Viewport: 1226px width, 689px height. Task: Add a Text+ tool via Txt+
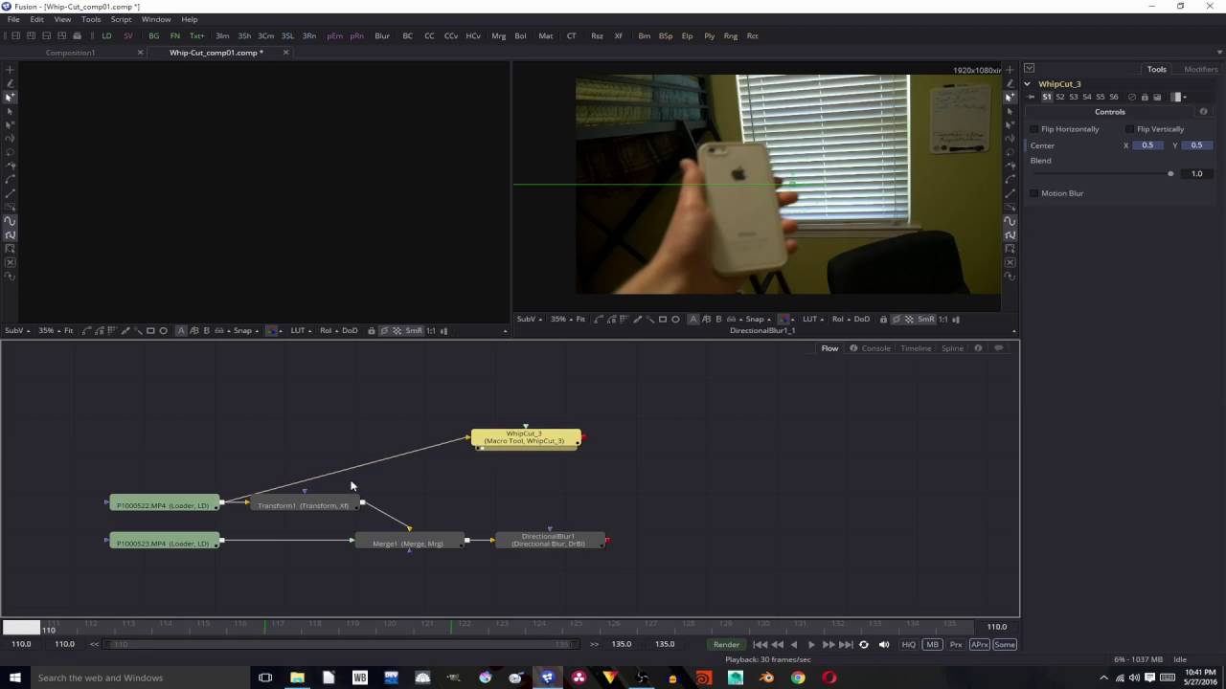(197, 36)
